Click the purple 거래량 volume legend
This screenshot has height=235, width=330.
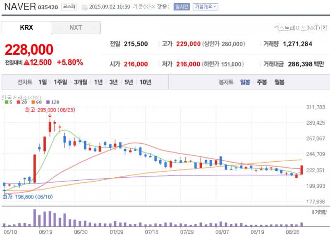[x=319, y=212]
